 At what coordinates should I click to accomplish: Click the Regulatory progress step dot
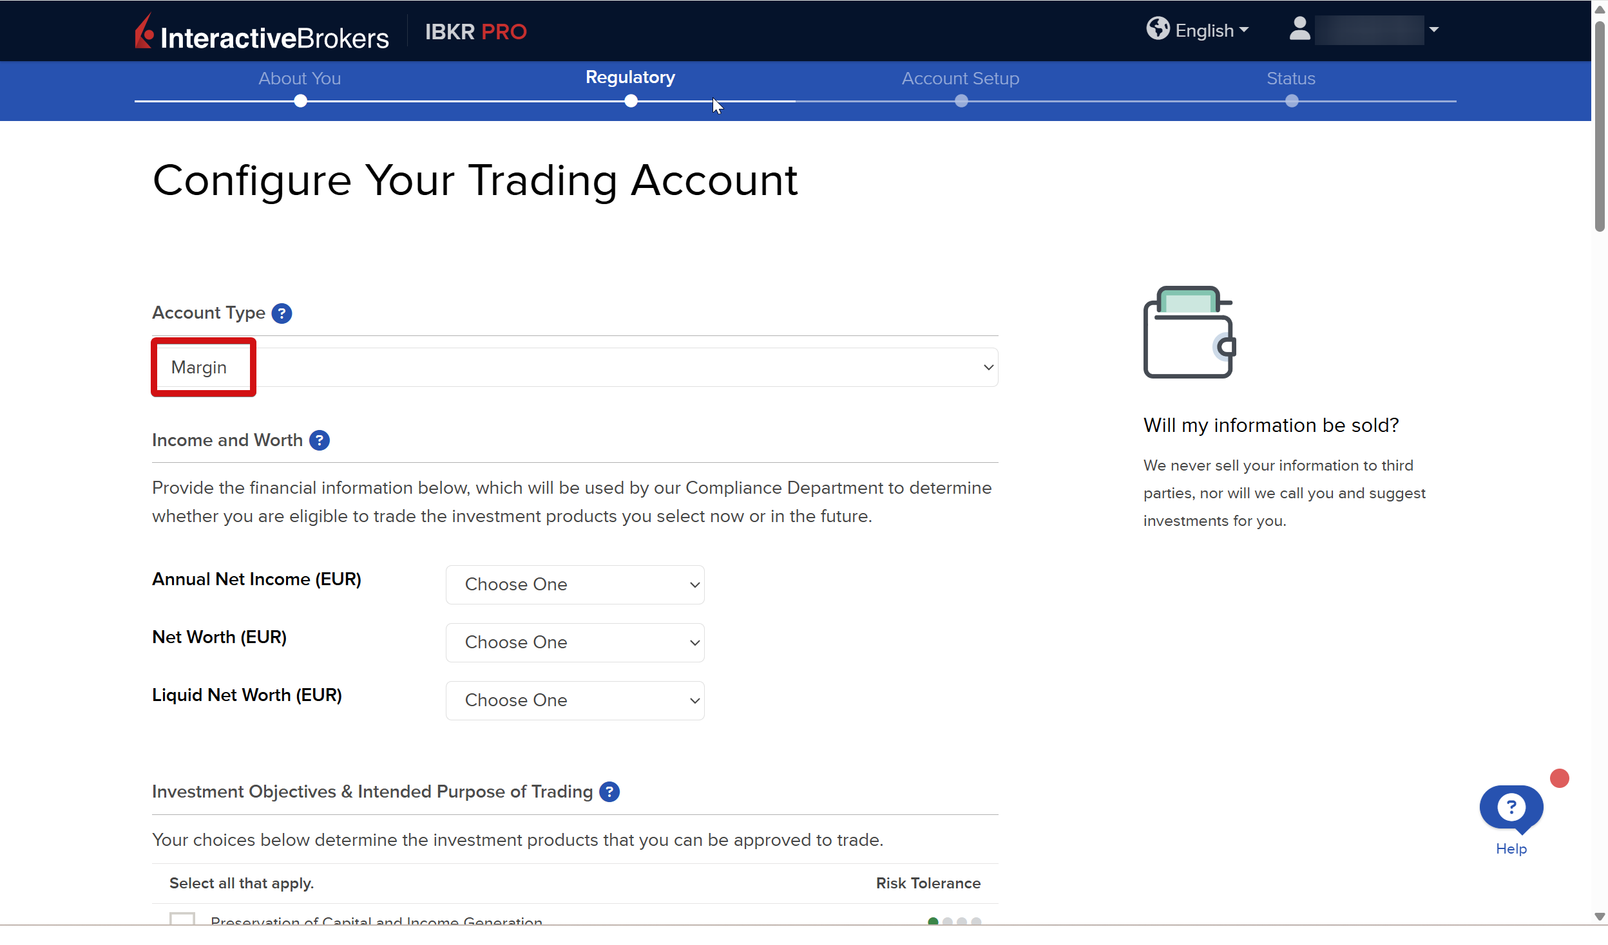631,101
